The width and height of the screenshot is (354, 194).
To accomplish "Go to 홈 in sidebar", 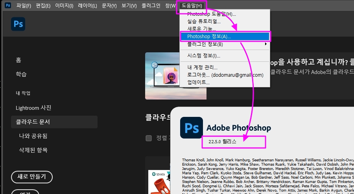I will [18, 60].
